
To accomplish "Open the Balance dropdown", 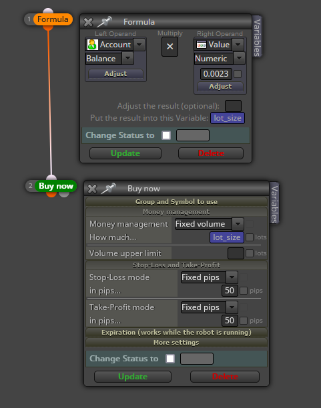I will pos(127,58).
